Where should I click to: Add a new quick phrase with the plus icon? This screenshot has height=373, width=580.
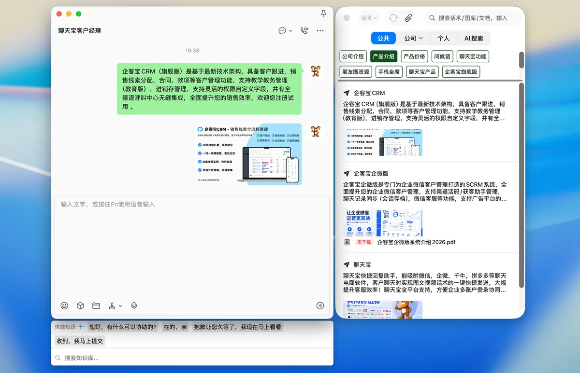[81, 327]
